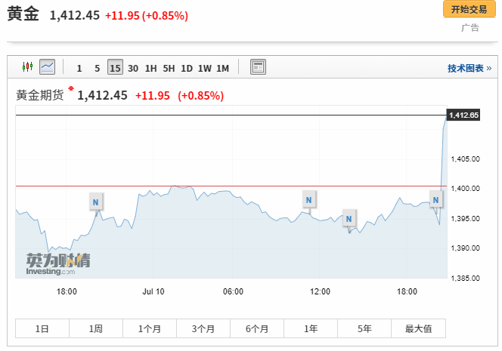502x351 pixels.
Task: Toggle the news panel icon in toolbar
Action: pos(258,67)
